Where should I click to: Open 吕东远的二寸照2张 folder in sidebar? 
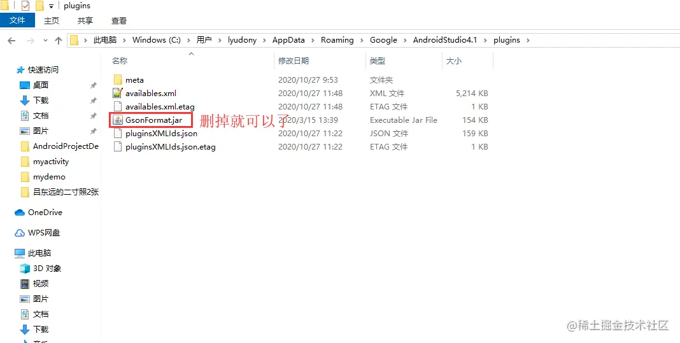click(x=66, y=192)
